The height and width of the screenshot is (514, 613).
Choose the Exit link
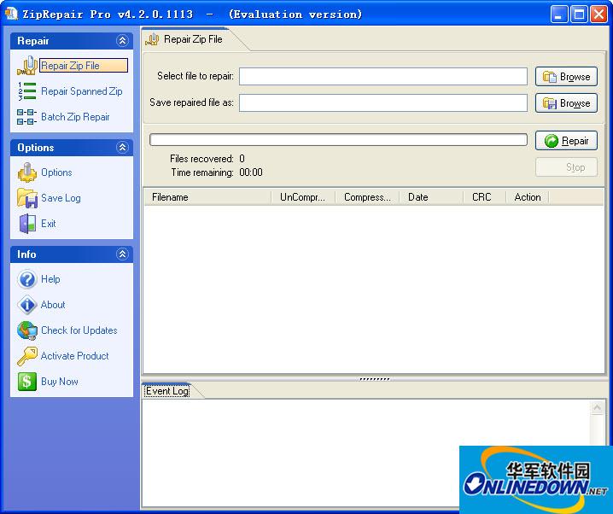(x=49, y=224)
